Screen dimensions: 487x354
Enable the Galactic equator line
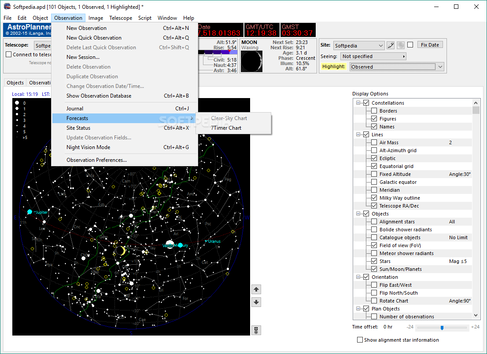[x=374, y=182]
